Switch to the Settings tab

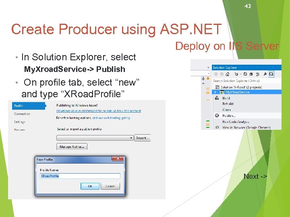click(19, 122)
